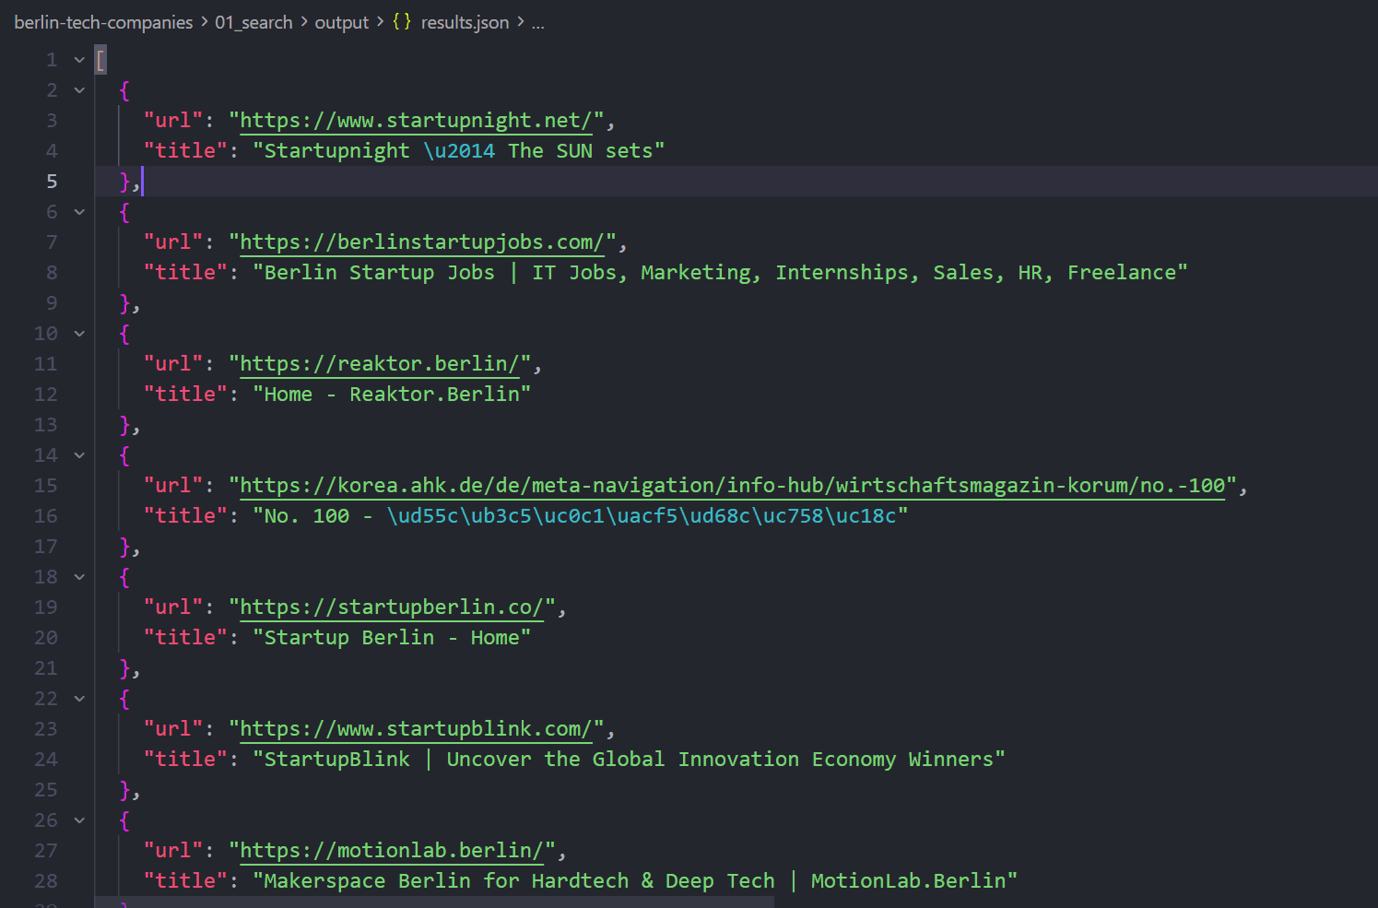Image resolution: width=1378 pixels, height=908 pixels.
Task: Follow the startupnight.net URL link
Action: 416,121
